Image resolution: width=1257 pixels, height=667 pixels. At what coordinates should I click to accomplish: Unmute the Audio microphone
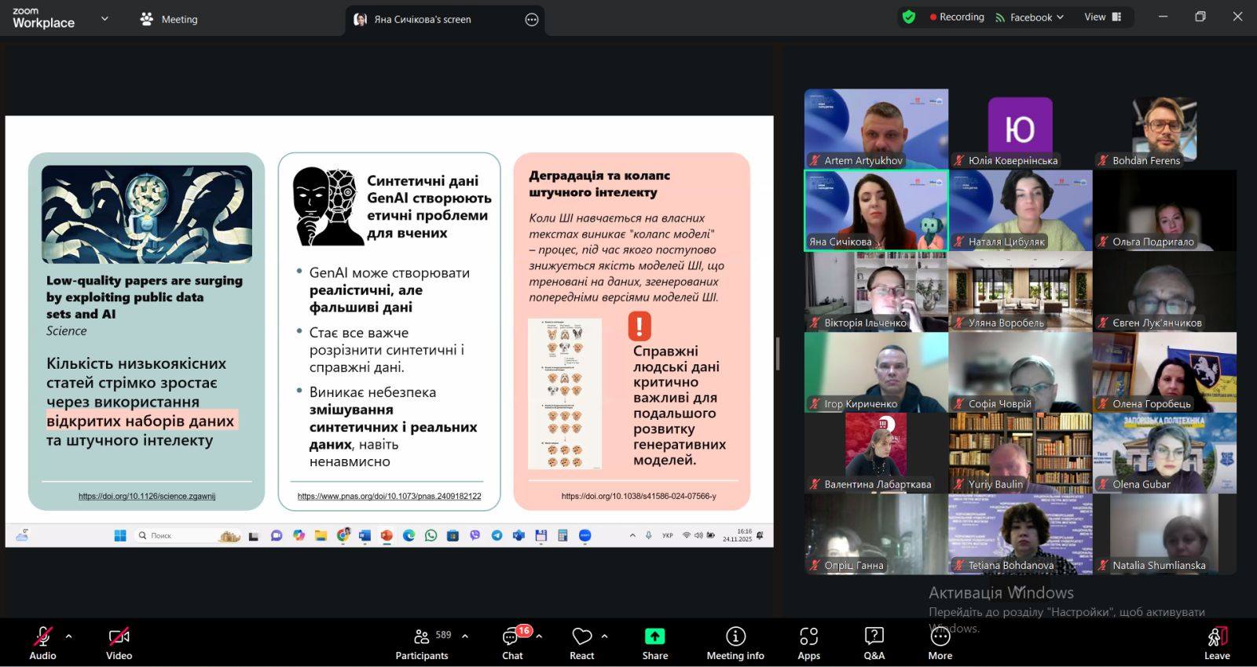pyautogui.click(x=42, y=643)
